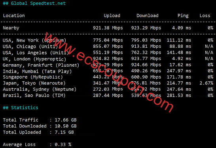Click Los Angeles ping 141.48 ms
The width and height of the screenshot is (216, 148).
pos(179,52)
